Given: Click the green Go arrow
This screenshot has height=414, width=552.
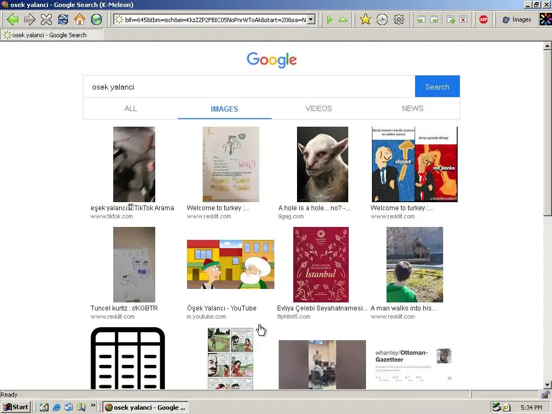Looking at the screenshot, I should [x=329, y=20].
